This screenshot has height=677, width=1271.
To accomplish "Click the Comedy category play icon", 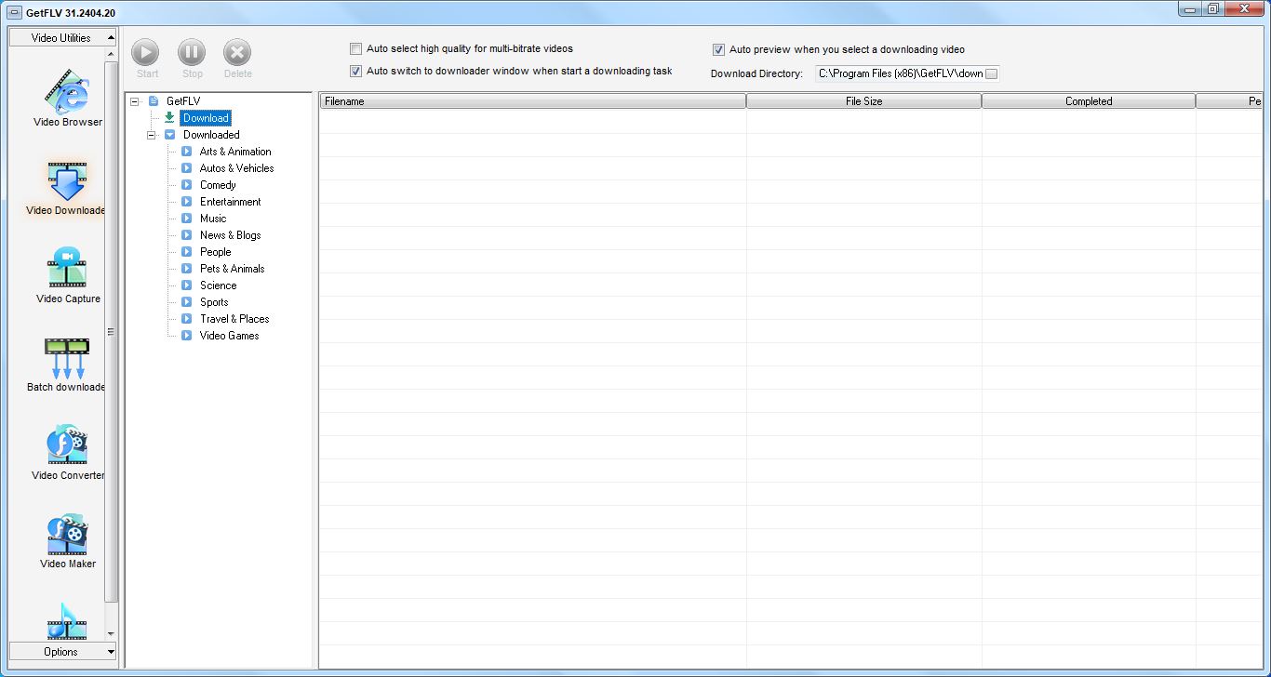I will tap(186, 185).
